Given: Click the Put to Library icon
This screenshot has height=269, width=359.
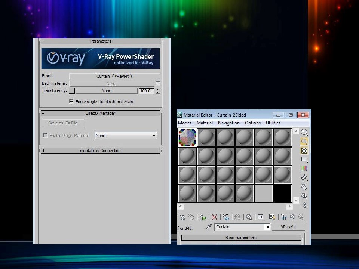Looking at the screenshot, I should click(249, 217).
